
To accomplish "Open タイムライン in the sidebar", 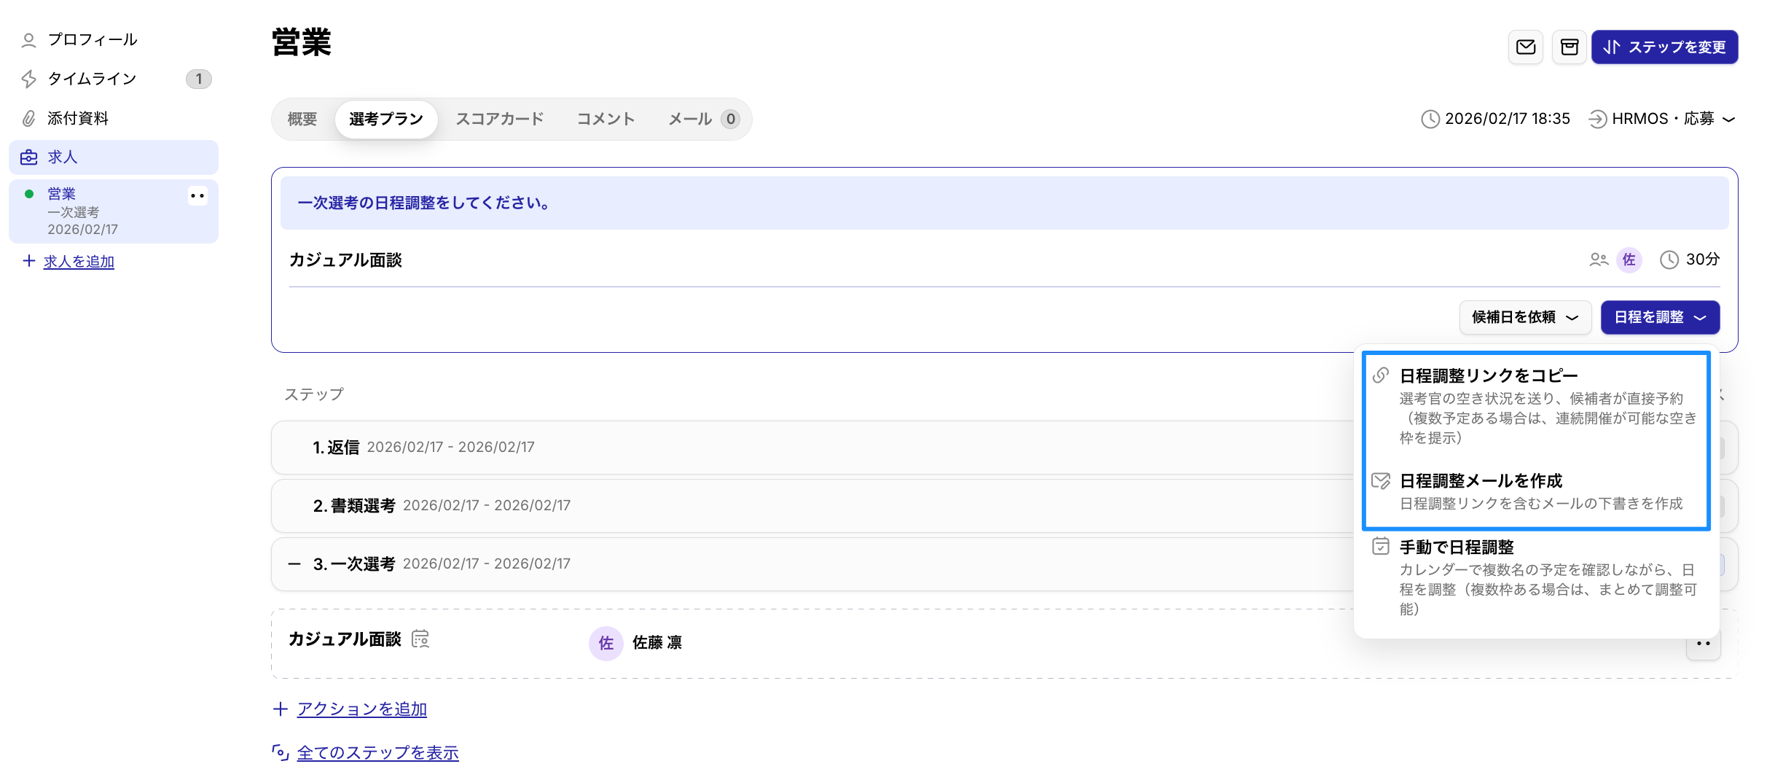I will (x=92, y=79).
